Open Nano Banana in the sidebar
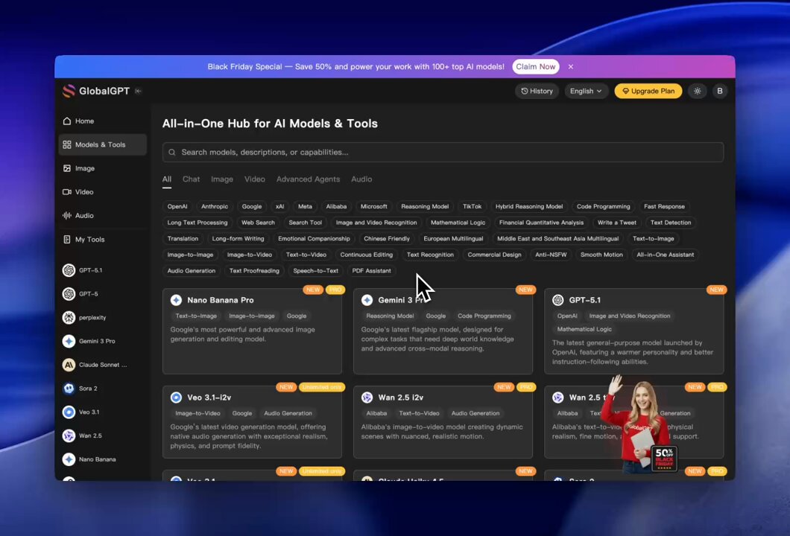Screen dimensions: 790x536 click(x=89, y=459)
